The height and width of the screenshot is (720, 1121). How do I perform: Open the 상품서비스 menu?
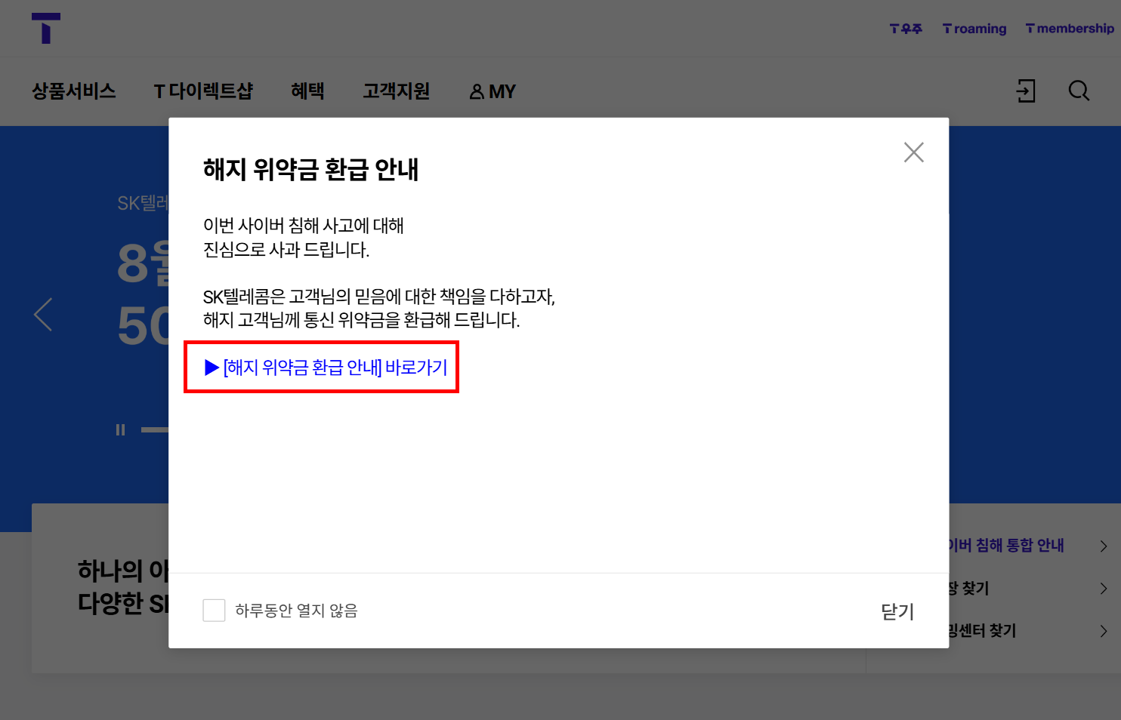click(x=74, y=91)
